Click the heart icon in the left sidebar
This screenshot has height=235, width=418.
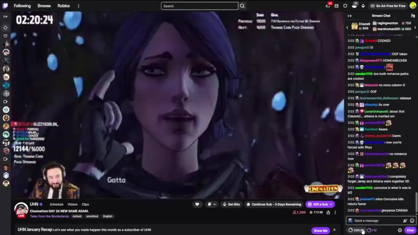pos(6,36)
